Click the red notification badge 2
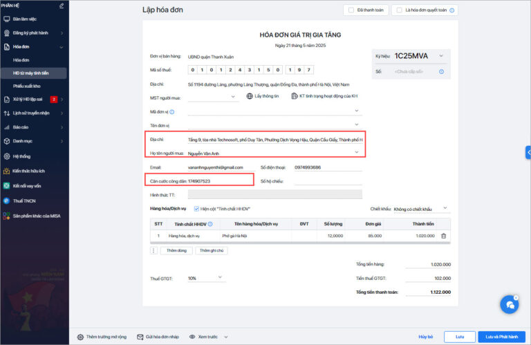The height and width of the screenshot is (345, 531). [53, 99]
